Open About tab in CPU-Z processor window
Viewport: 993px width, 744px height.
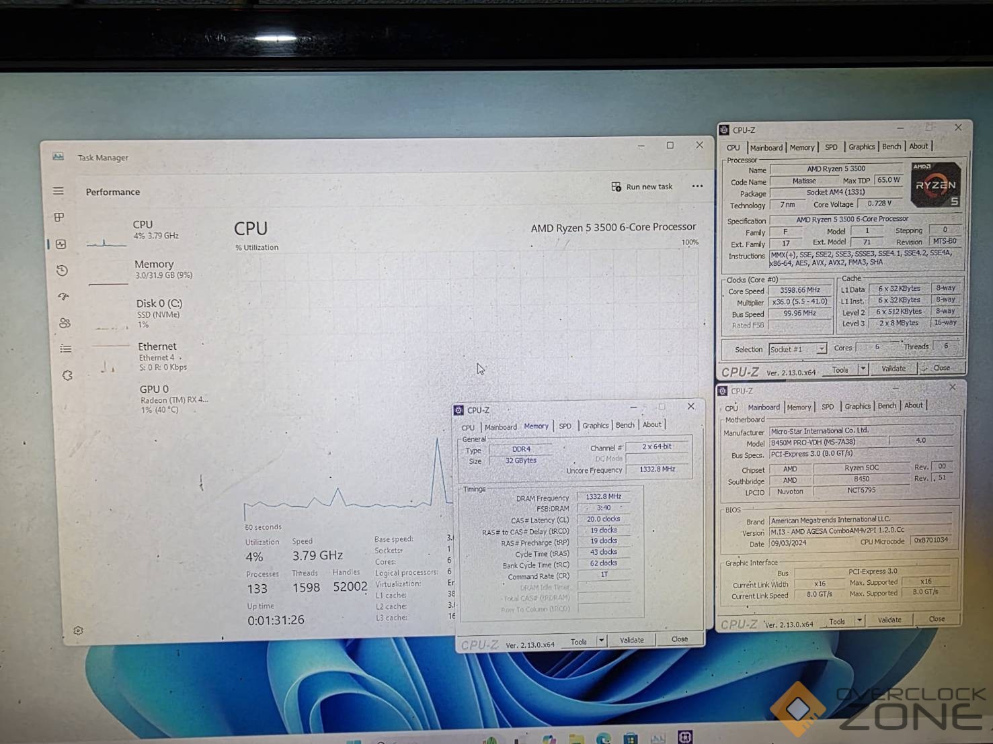(x=918, y=146)
